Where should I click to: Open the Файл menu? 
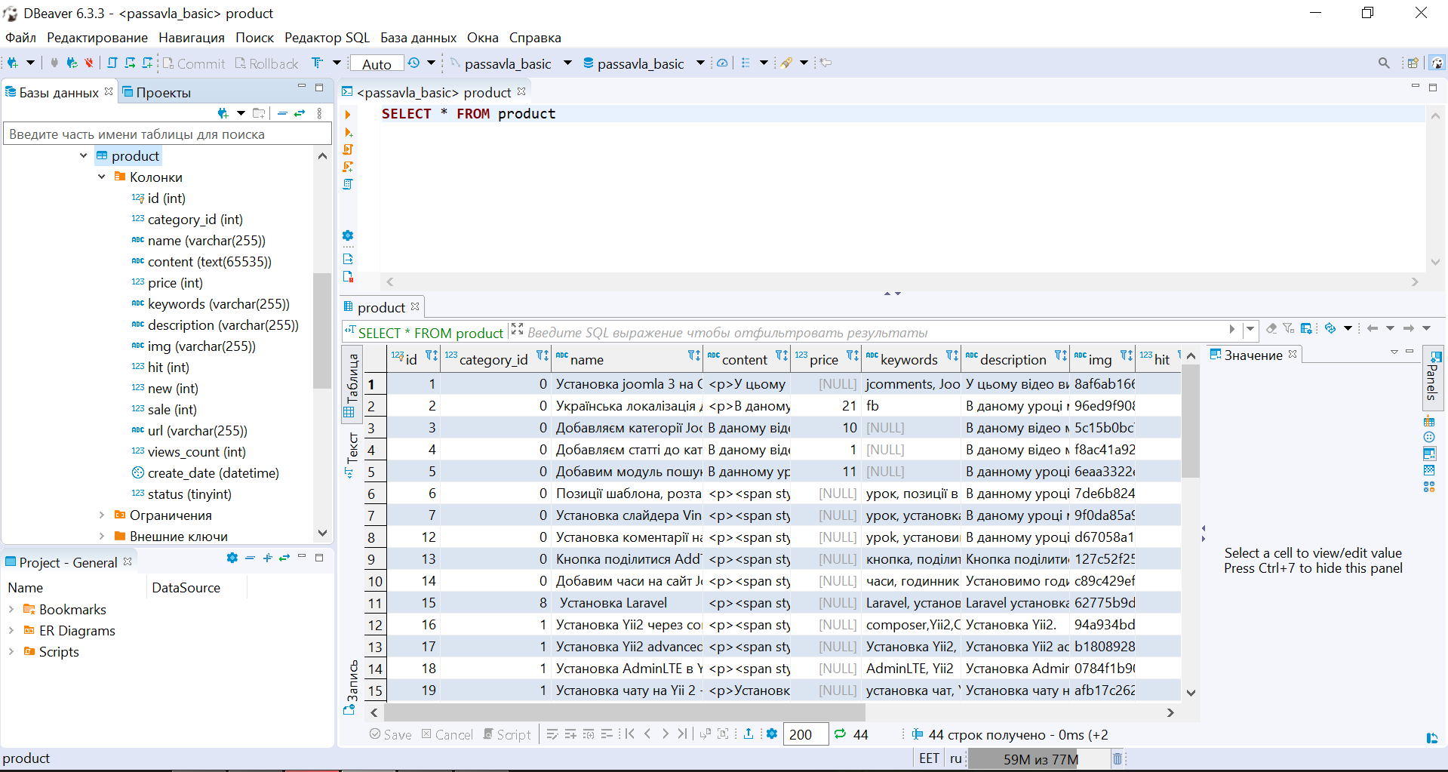pos(20,38)
